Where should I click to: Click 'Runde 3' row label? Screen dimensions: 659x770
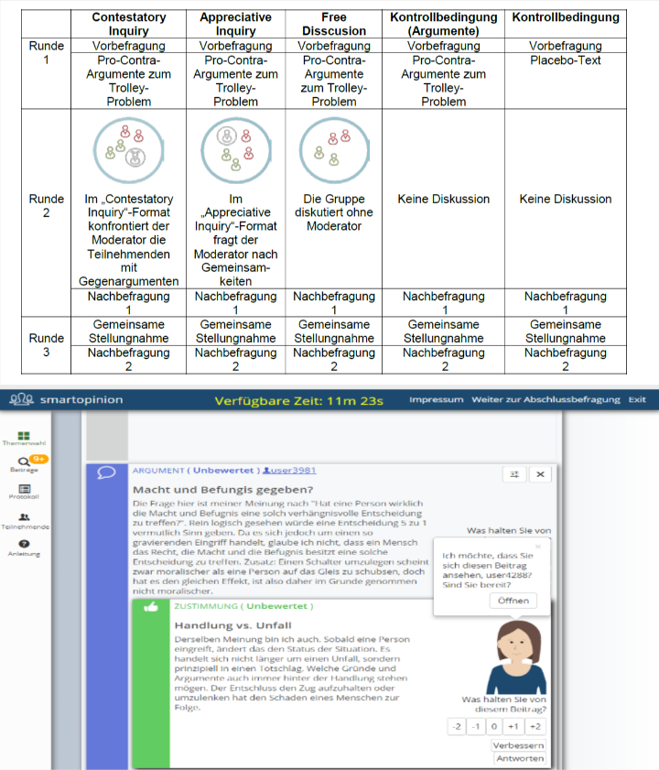pyautogui.click(x=46, y=345)
